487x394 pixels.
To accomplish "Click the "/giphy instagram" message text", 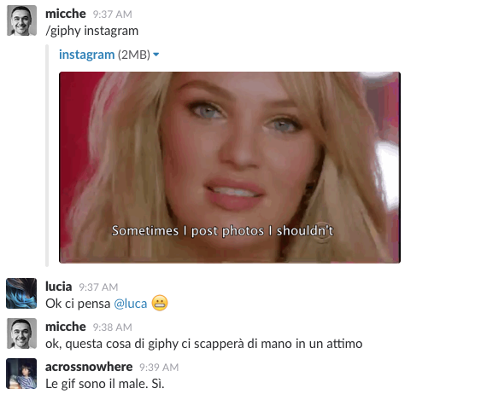I will coord(92,31).
